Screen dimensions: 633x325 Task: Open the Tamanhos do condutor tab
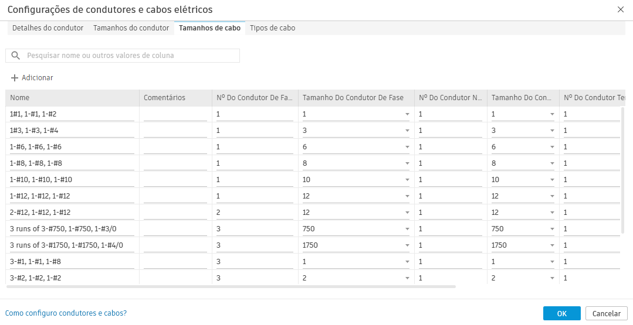pyautogui.click(x=131, y=28)
